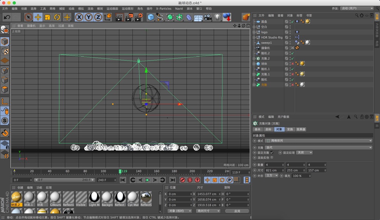The image size is (380, 220).
Task: Expand the 克隆.2 object in the tree
Action: (254, 58)
